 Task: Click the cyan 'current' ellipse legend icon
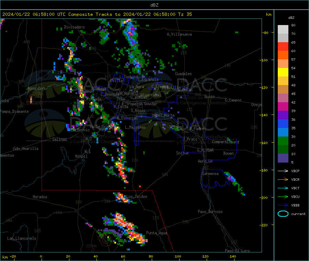(283, 214)
